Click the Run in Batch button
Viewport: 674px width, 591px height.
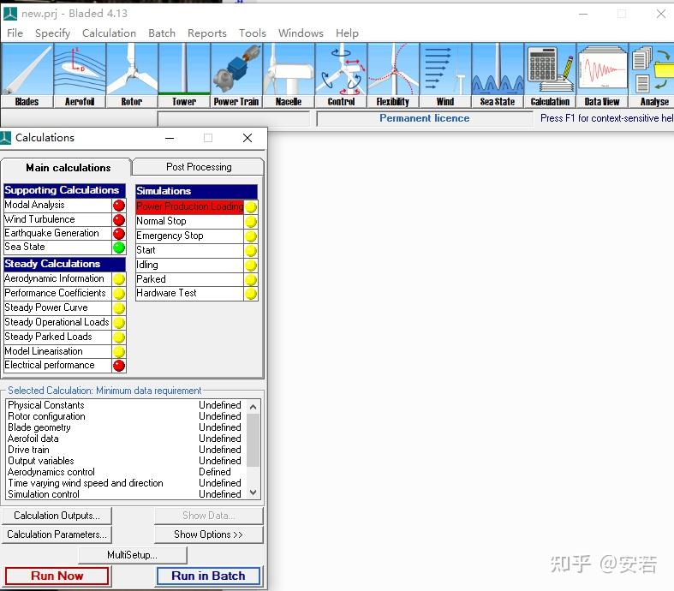[208, 576]
